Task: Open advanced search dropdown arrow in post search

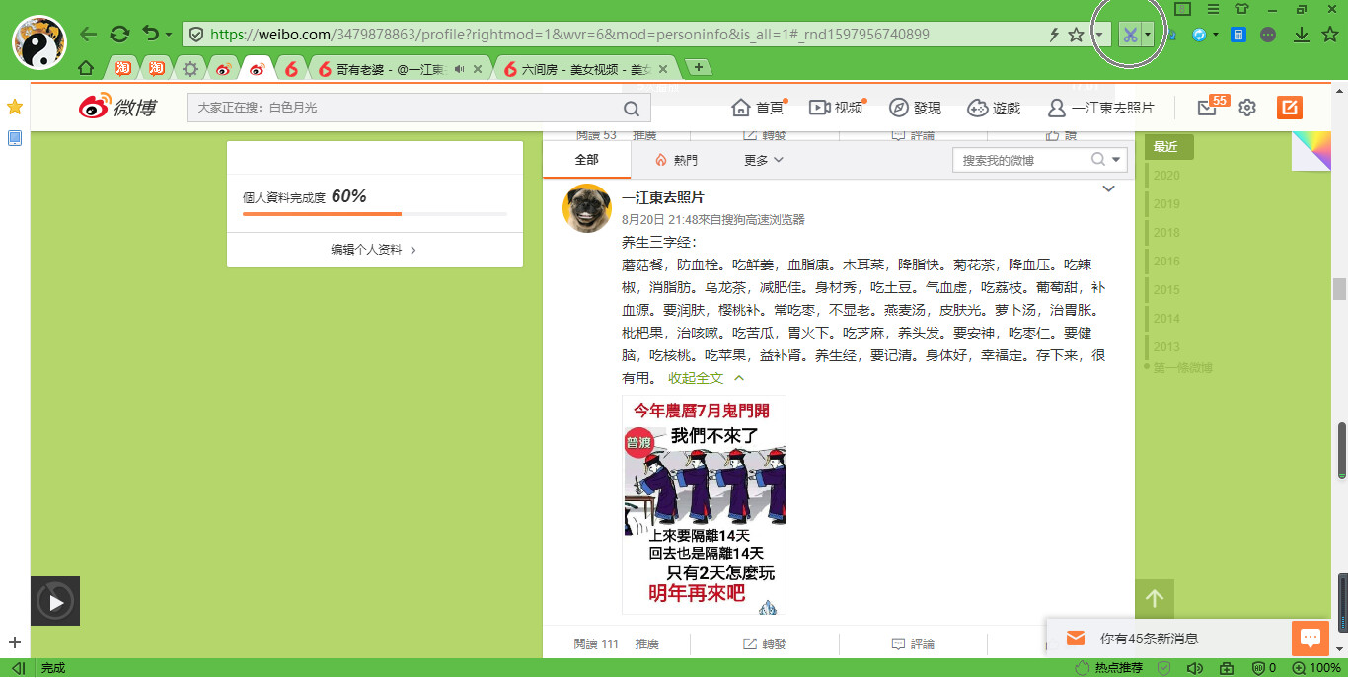Action: point(1117,160)
